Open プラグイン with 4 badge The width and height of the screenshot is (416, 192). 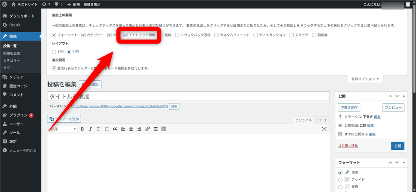pyautogui.click(x=21, y=115)
